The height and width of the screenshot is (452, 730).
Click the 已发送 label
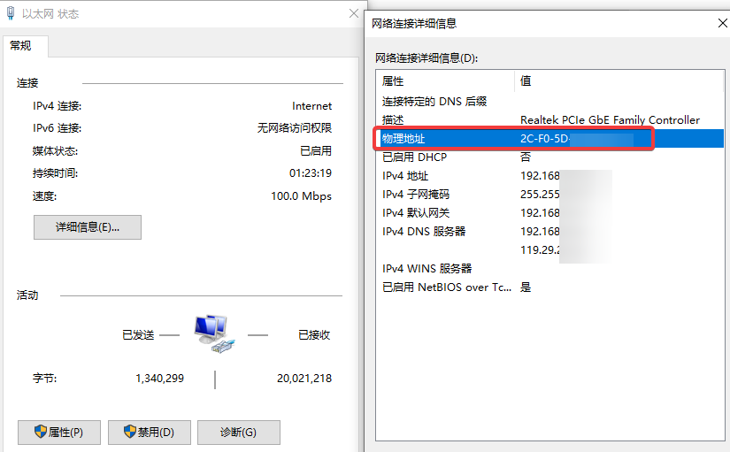pyautogui.click(x=138, y=335)
